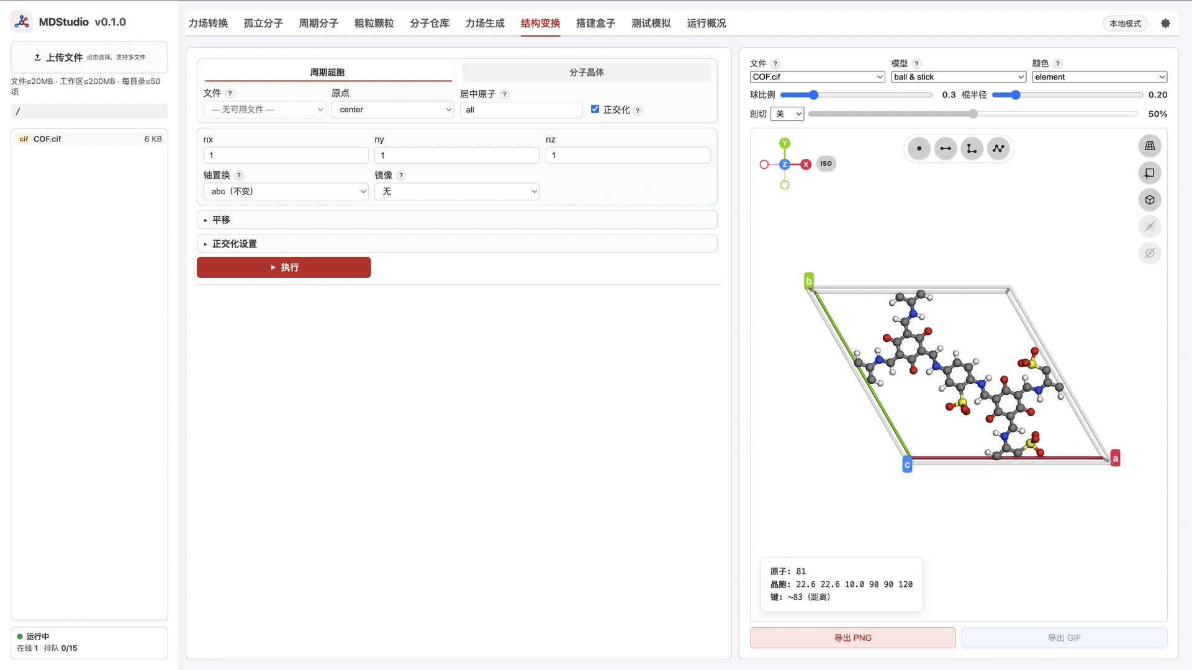Click the red X axis gizmo handle
Viewport: 1192px width, 670px height.
click(806, 164)
